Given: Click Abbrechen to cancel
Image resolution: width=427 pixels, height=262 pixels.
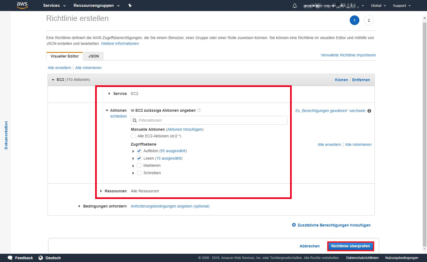Looking at the screenshot, I should pos(310,246).
